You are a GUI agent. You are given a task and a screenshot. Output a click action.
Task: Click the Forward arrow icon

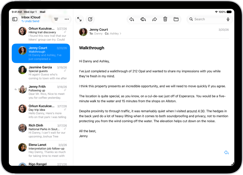(x=154, y=19)
